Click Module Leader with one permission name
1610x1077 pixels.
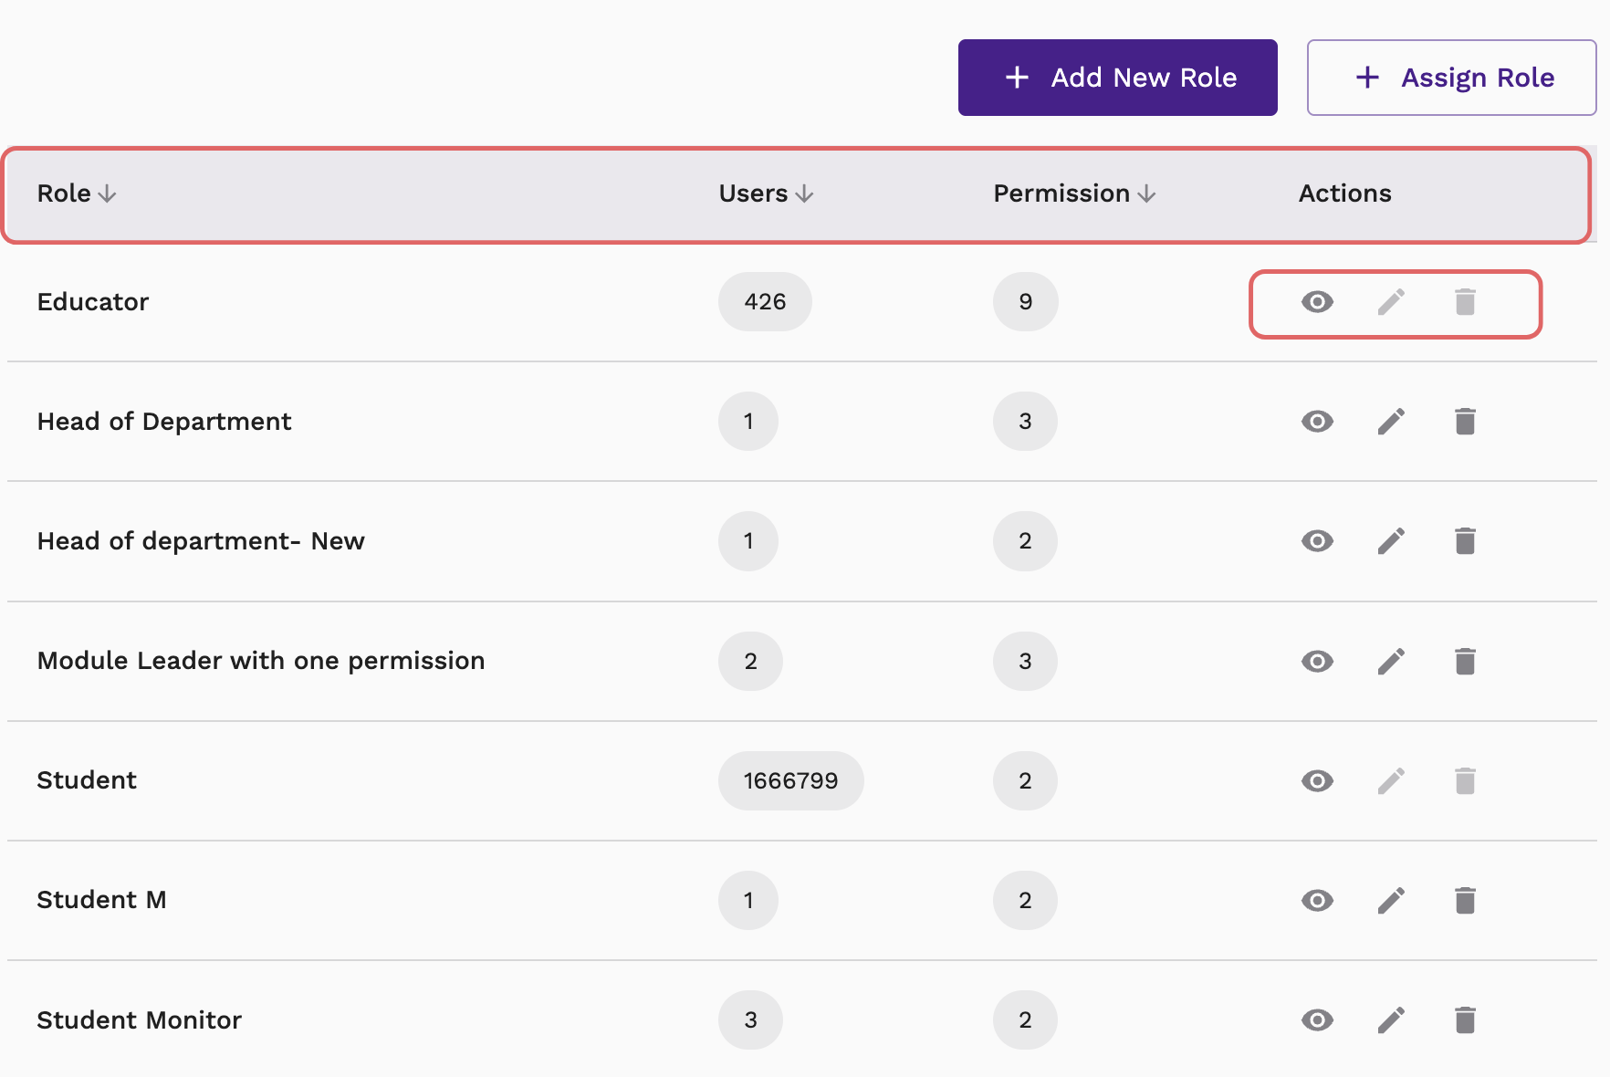coord(261,661)
